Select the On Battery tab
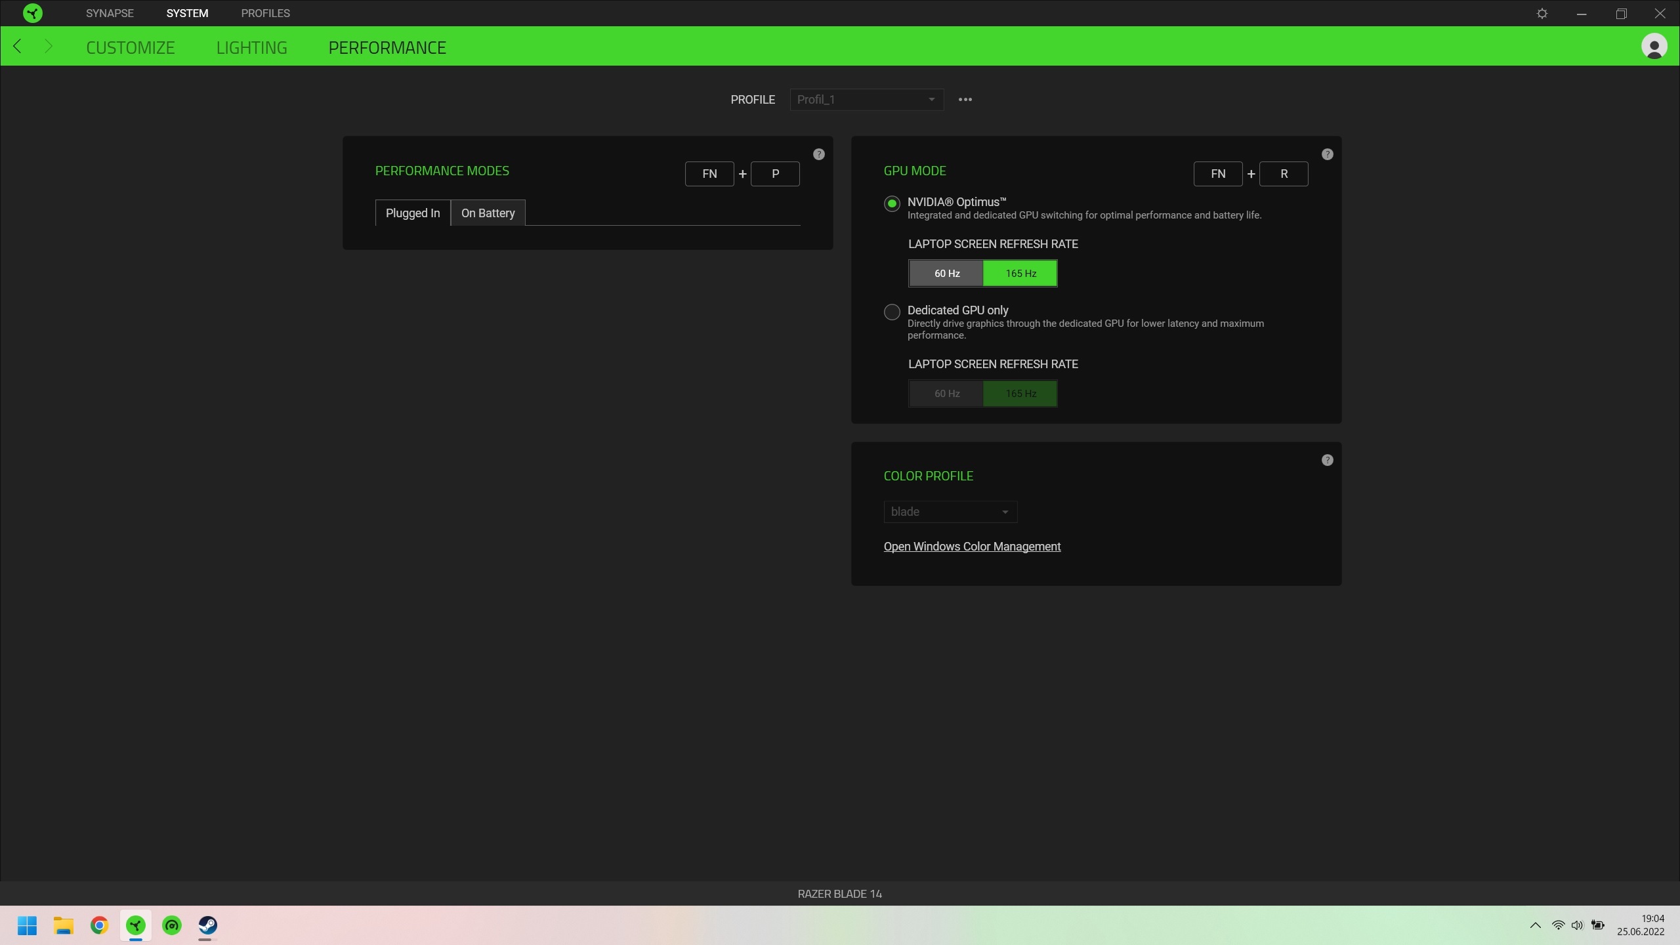This screenshot has height=945, width=1680. (488, 213)
